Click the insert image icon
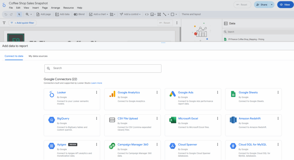This screenshot has height=160, width=294. 152,14
